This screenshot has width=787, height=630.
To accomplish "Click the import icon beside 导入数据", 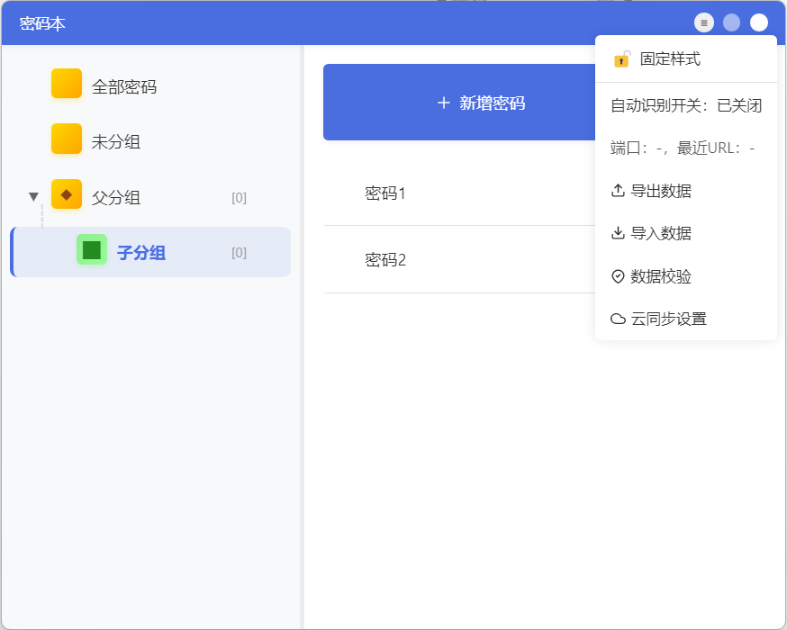I will pyautogui.click(x=618, y=233).
